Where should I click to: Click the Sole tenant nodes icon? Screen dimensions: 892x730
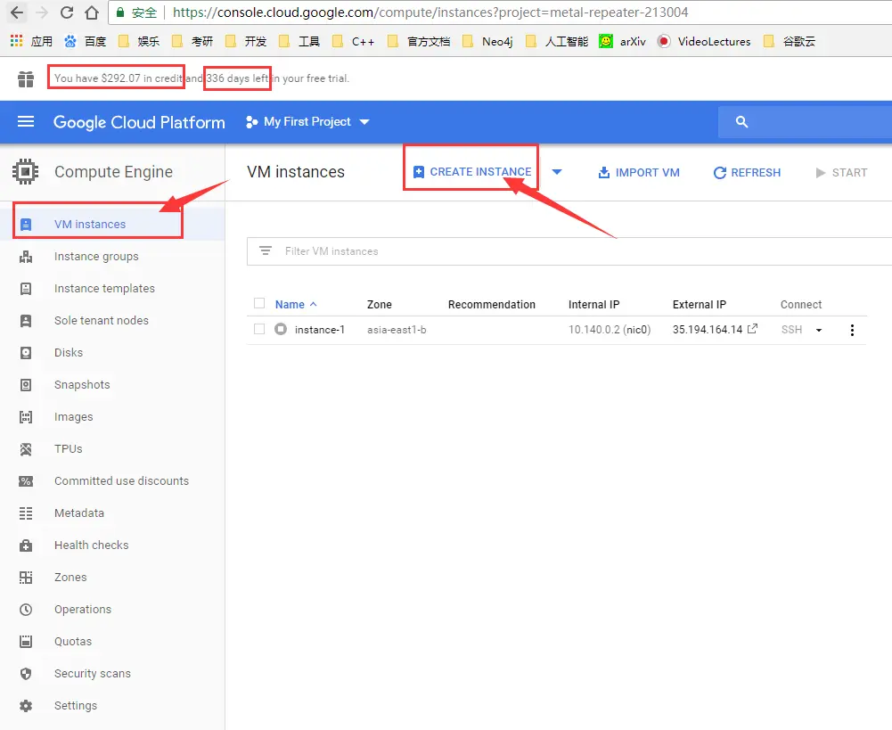tap(26, 321)
